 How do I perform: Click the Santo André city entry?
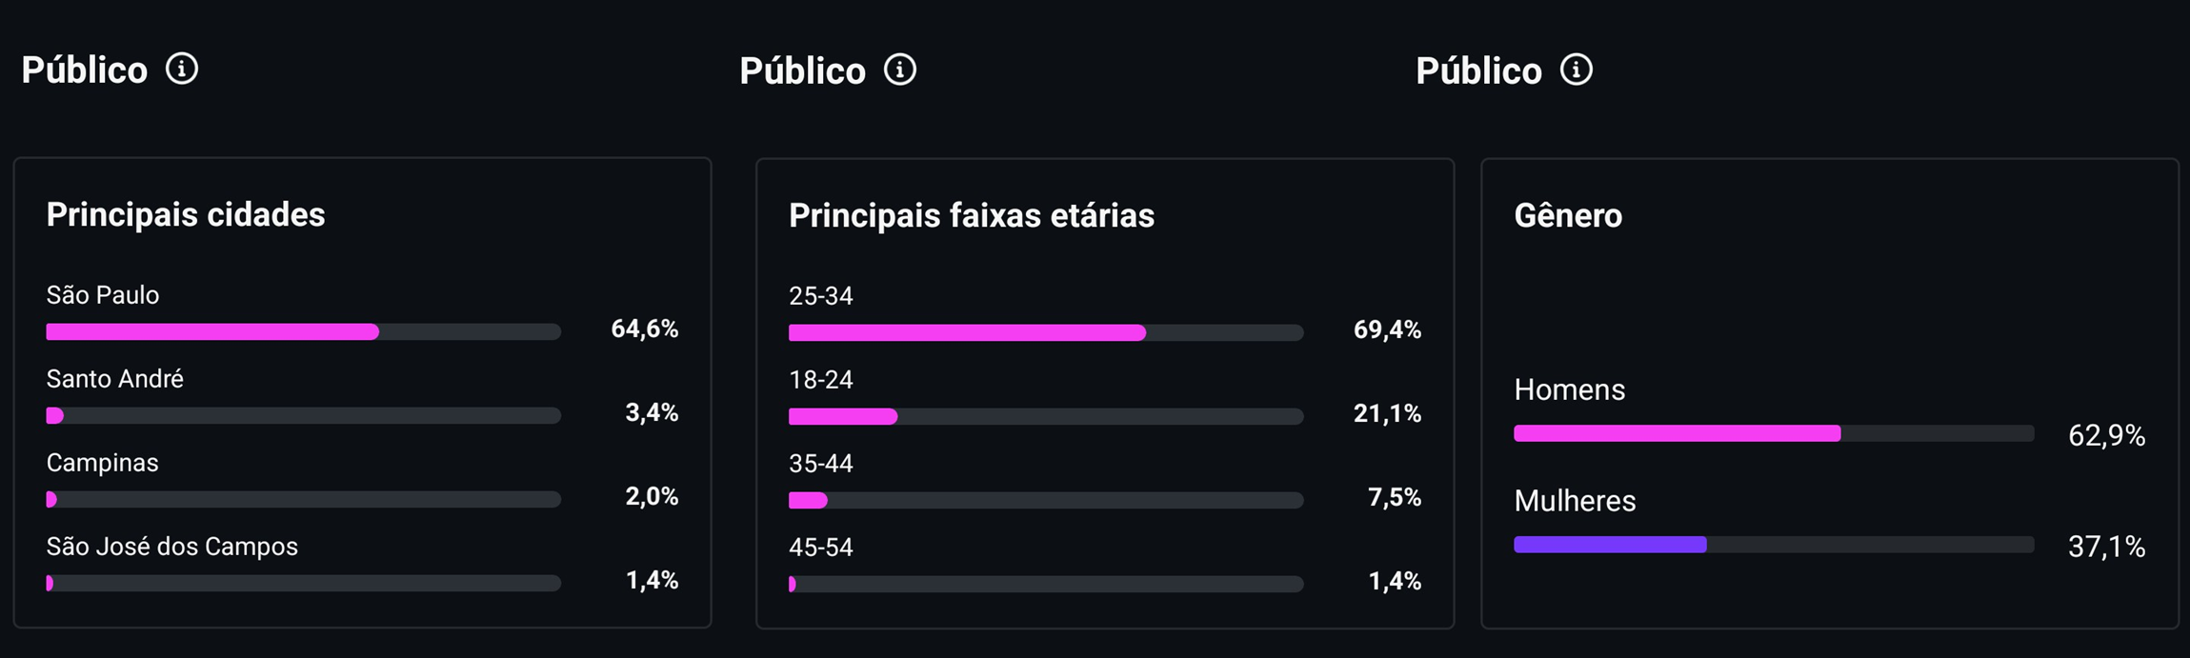[114, 378]
